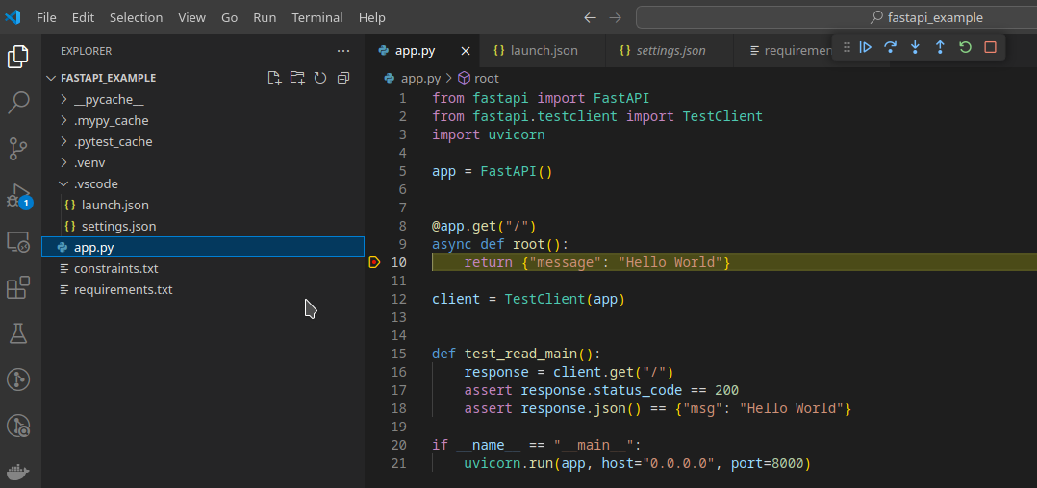Open the Search view in activity bar

[x=18, y=103]
